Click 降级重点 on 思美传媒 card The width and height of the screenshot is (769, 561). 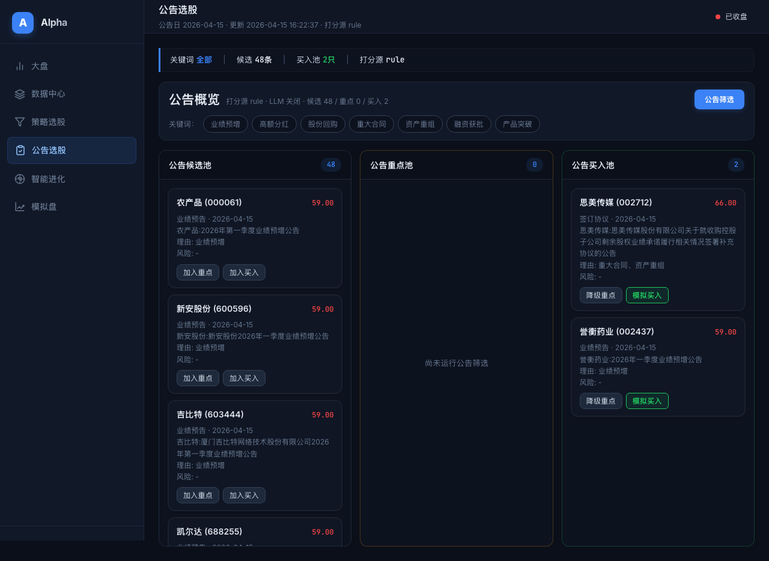[601, 295]
